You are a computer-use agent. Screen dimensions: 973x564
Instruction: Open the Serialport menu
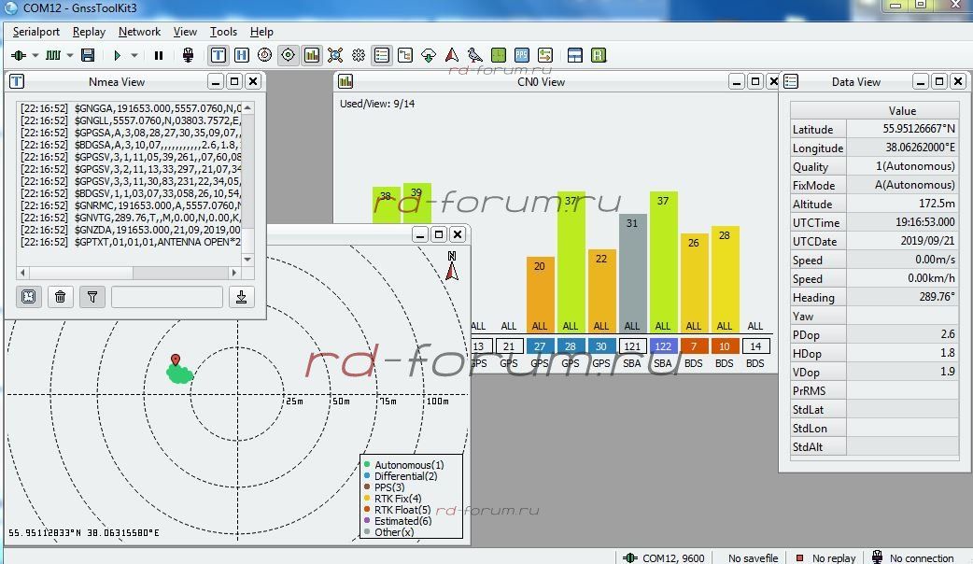(36, 32)
